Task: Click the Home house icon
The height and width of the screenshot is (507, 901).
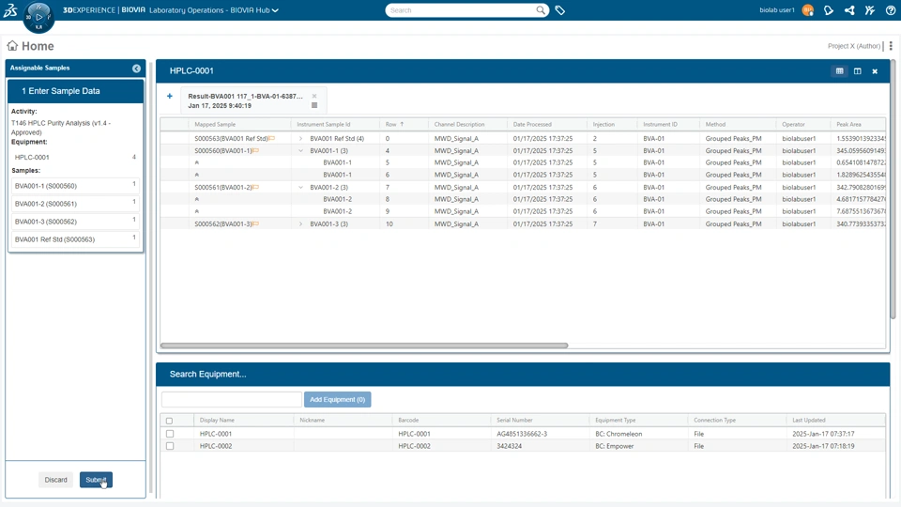Action: coord(12,45)
